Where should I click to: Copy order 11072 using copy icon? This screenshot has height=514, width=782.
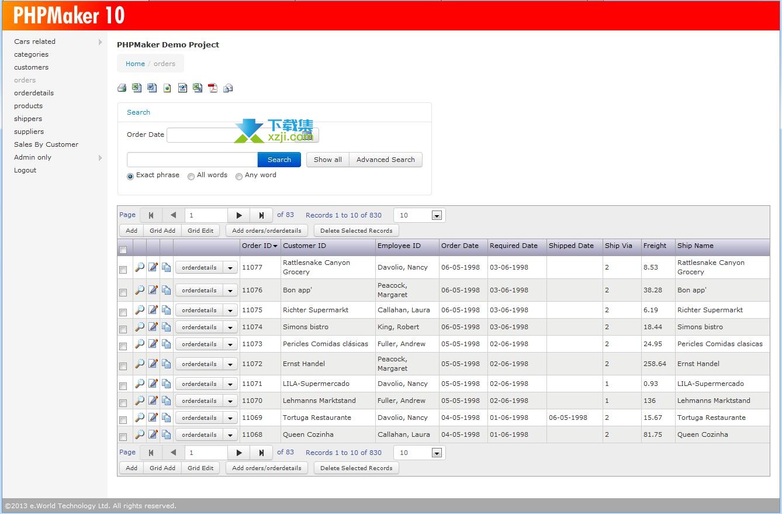point(167,364)
